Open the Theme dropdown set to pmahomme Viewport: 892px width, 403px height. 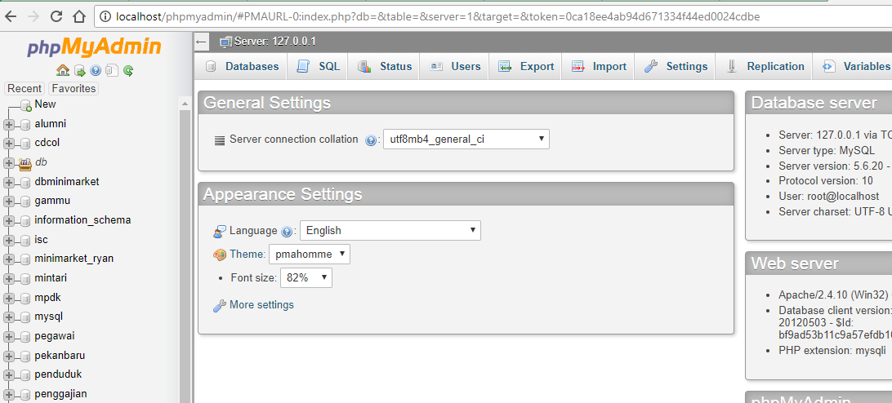click(309, 255)
